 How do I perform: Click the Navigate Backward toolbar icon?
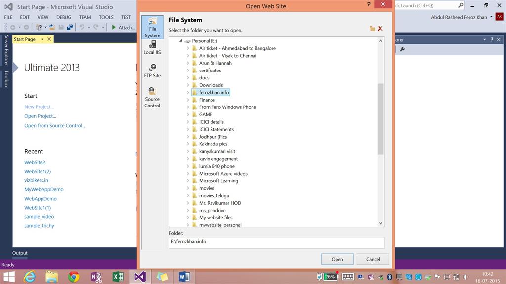[x=13, y=28]
